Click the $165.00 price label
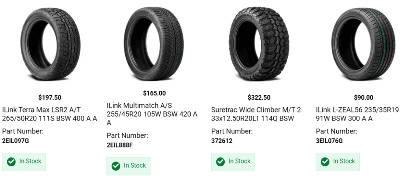Viewport: 411px width, 180px height. (x=155, y=93)
